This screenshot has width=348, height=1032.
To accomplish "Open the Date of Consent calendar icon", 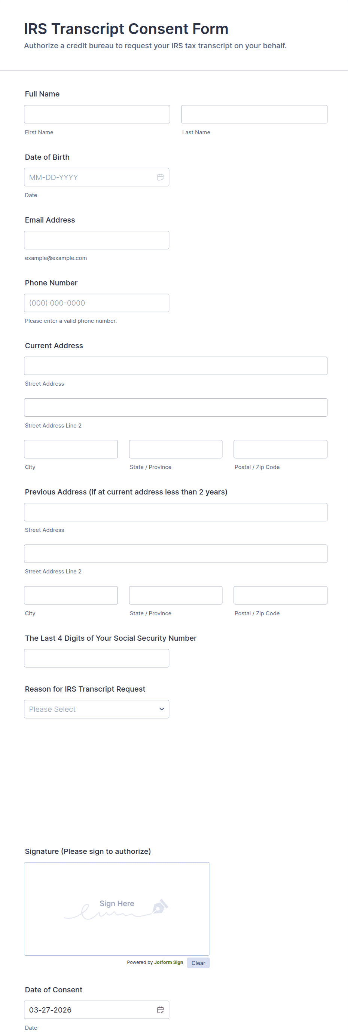I will (161, 1010).
